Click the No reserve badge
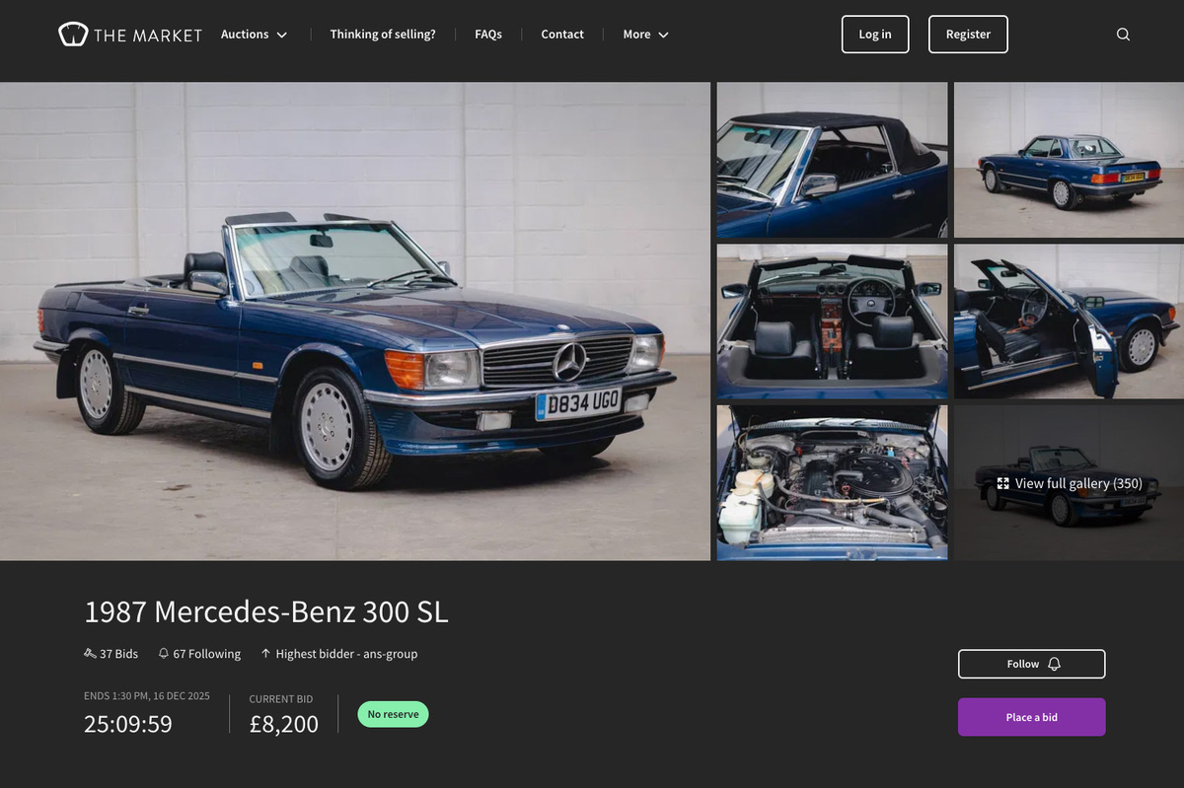 click(x=393, y=714)
